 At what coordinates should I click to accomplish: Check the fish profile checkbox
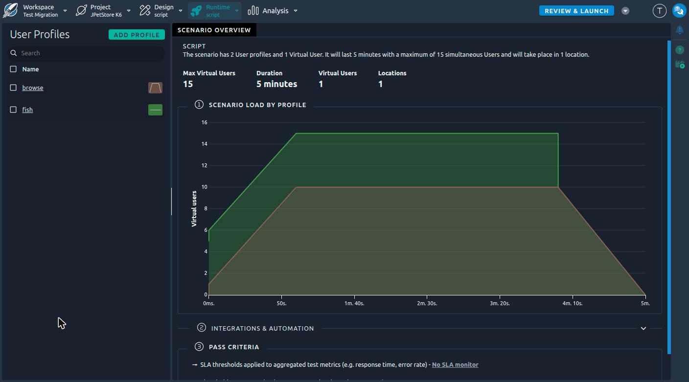[x=13, y=110]
